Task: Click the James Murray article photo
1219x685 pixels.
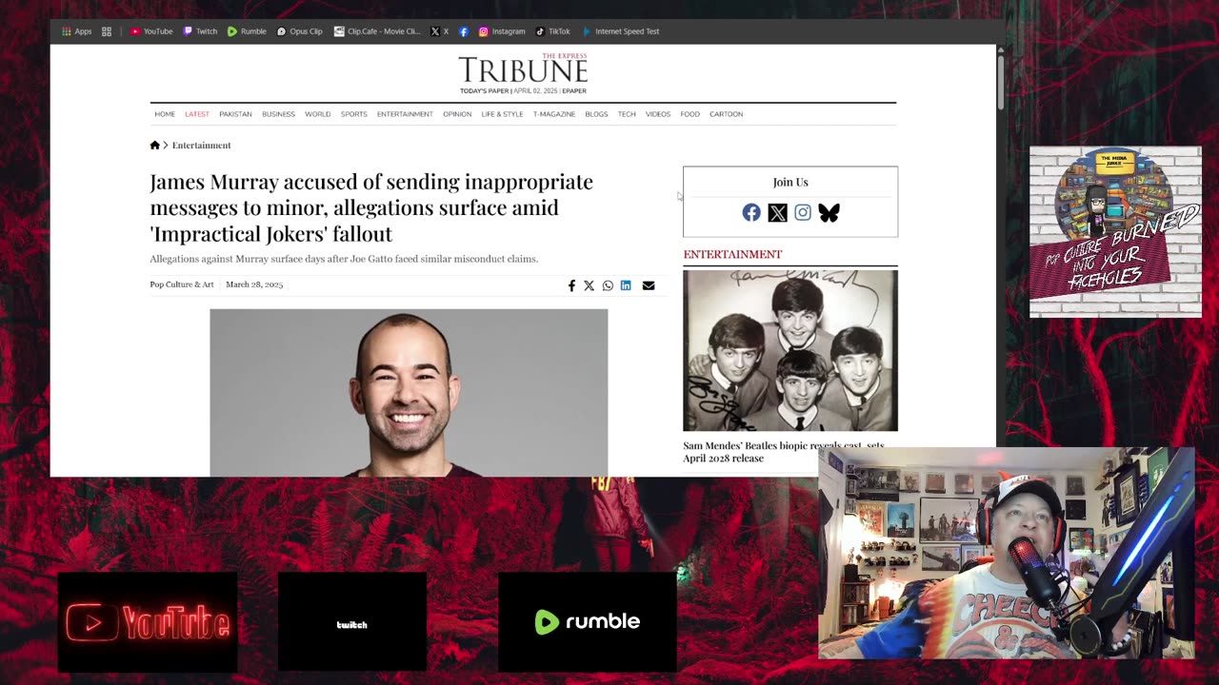Action: (409, 392)
